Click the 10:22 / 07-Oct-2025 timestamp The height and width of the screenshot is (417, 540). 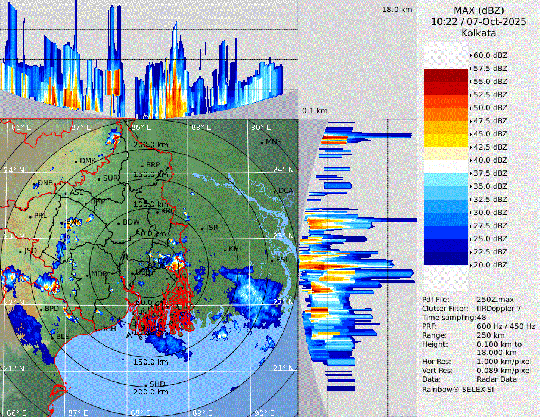point(479,21)
